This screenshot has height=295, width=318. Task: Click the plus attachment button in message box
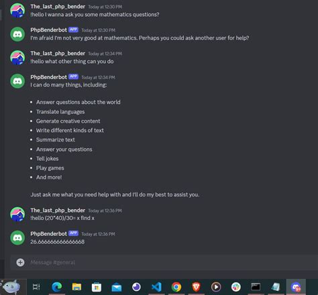20,262
